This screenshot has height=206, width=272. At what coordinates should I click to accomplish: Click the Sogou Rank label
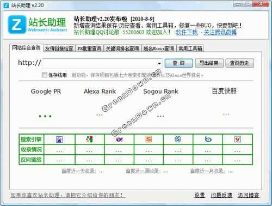[x=160, y=92]
